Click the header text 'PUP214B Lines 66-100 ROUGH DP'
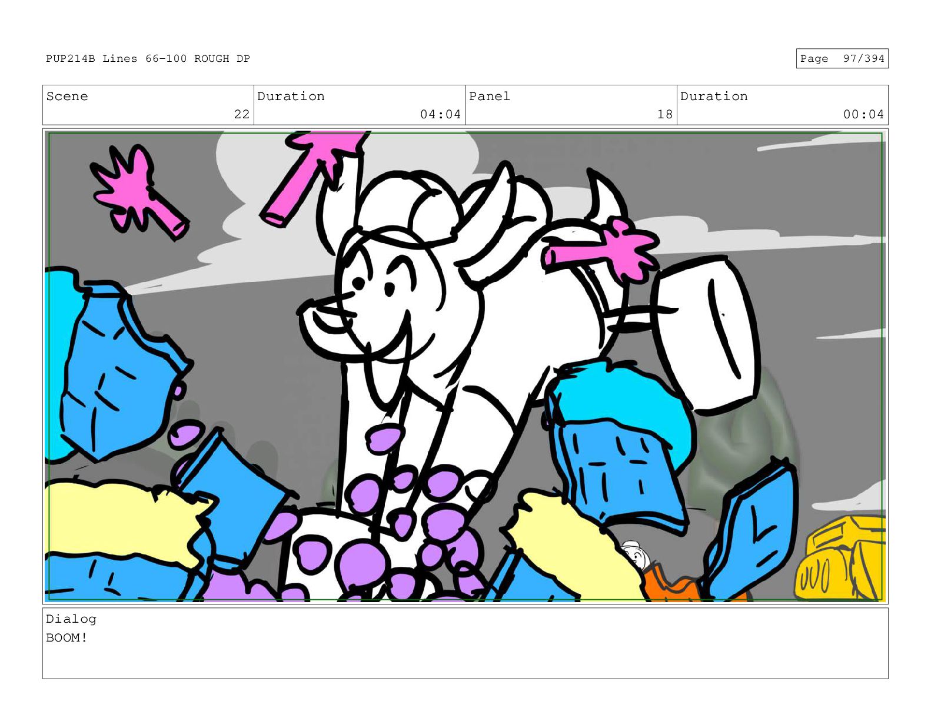The height and width of the screenshot is (721, 931). pos(148,59)
